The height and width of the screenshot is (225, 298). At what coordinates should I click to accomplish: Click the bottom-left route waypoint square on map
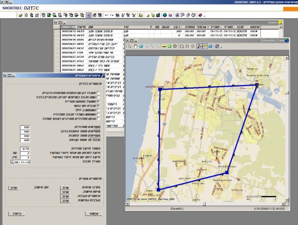[158, 190]
